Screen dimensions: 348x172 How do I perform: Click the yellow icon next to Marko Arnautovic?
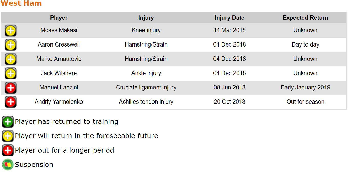(11, 59)
